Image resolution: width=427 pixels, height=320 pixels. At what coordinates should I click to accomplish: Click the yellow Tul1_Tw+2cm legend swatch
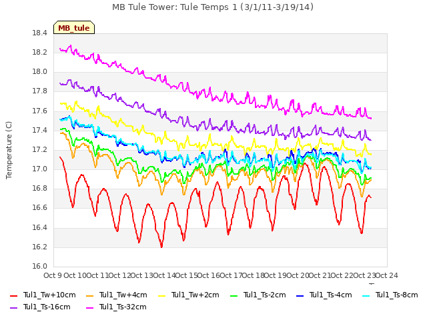(x=161, y=295)
